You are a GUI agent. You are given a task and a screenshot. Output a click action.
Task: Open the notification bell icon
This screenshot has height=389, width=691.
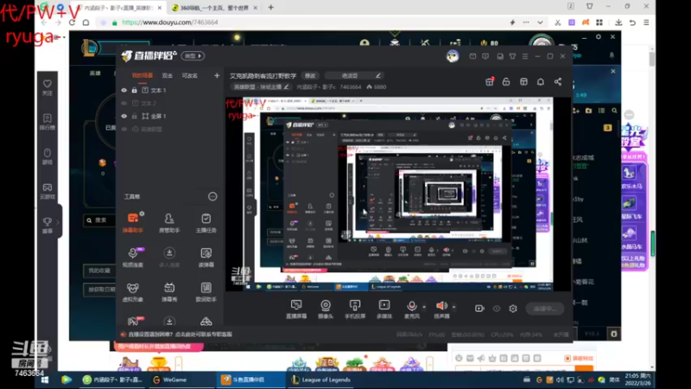tap(541, 81)
